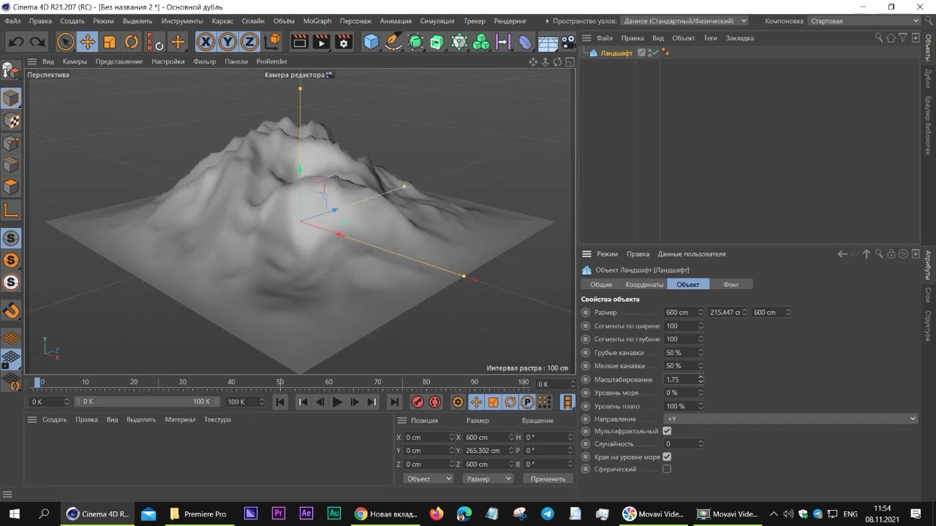Click the play forward button
This screenshot has height=526, width=936.
click(x=337, y=402)
